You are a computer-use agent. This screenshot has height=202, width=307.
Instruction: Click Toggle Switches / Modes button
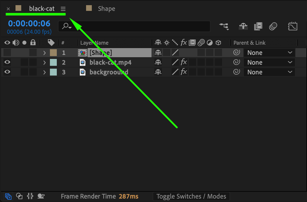click(x=191, y=196)
